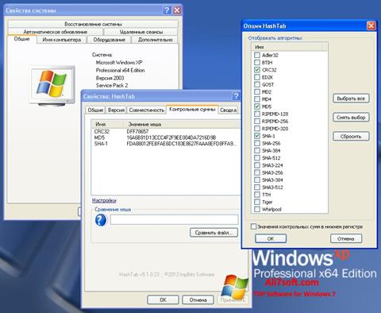Screen dimensions: 381x313
Task: Enable the SHA3-384 checkbox
Action: [x=257, y=180]
